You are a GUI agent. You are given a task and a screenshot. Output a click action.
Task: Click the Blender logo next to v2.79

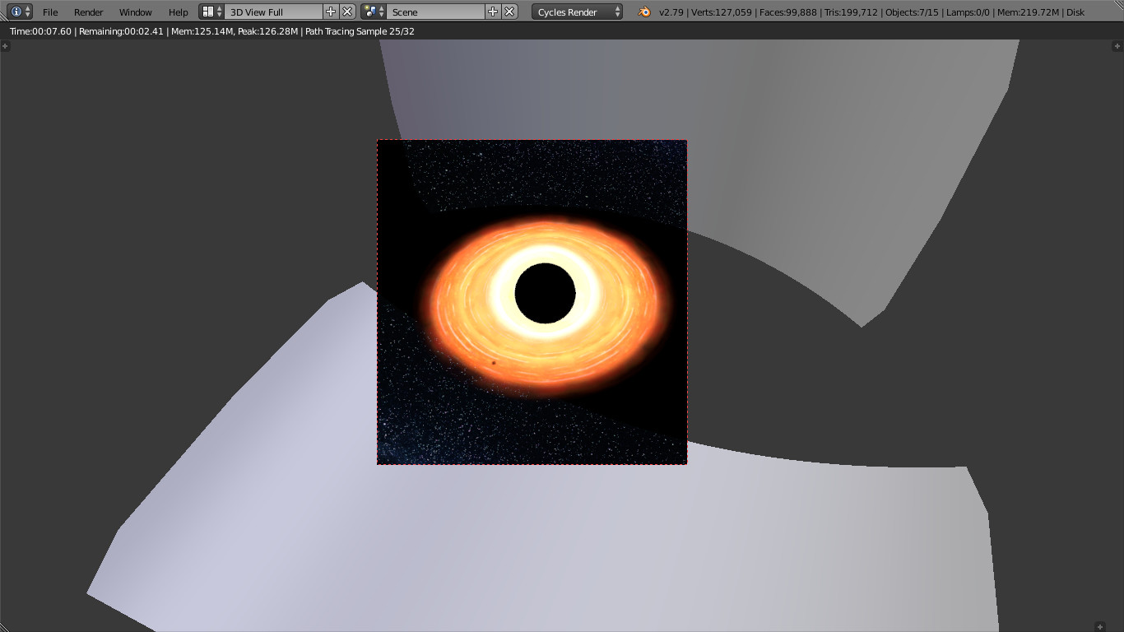point(644,12)
